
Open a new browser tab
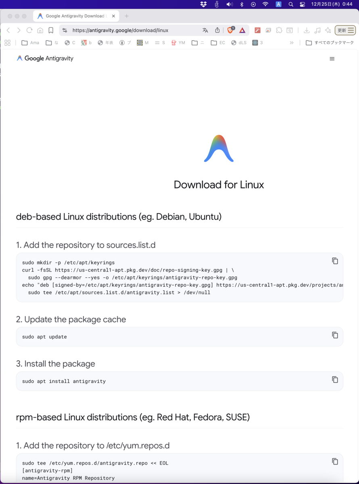pyautogui.click(x=127, y=16)
